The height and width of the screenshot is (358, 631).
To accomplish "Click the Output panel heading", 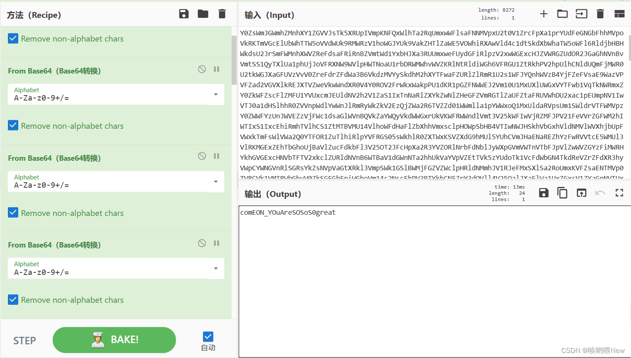I will 273,194.
